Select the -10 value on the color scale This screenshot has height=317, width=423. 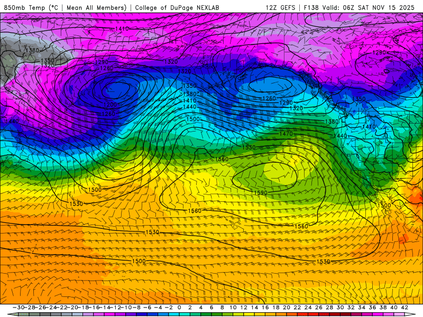126,307
